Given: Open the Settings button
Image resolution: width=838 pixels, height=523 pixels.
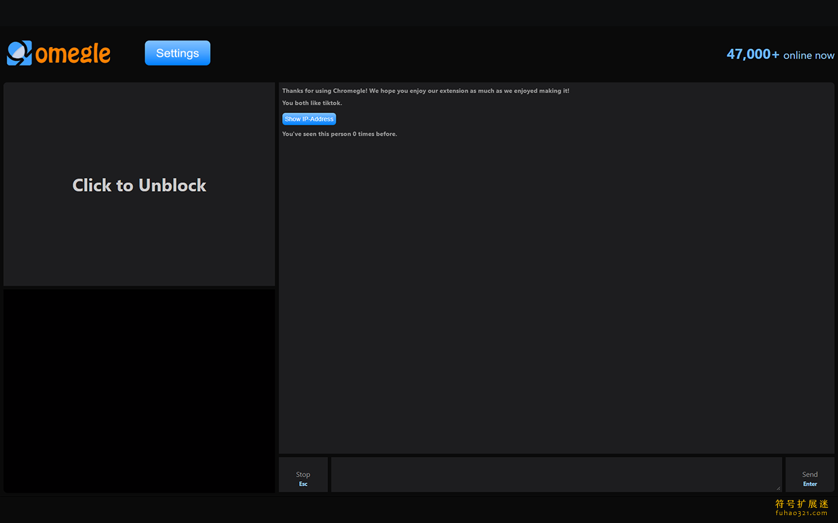Looking at the screenshot, I should tap(177, 53).
